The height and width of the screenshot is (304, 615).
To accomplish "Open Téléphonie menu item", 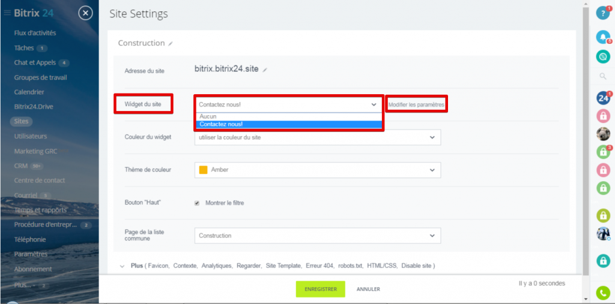I will [30, 239].
